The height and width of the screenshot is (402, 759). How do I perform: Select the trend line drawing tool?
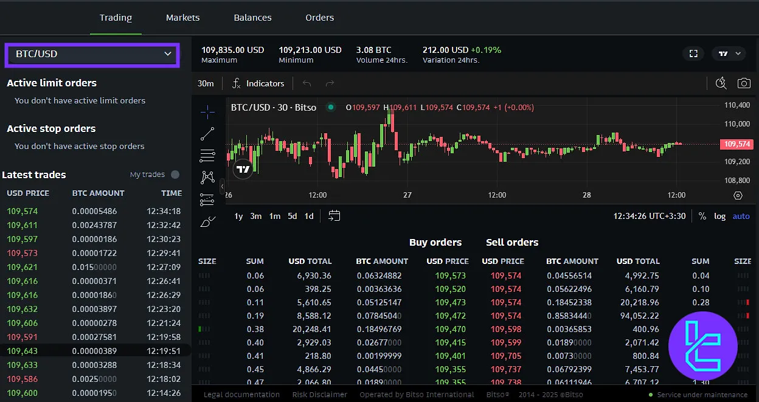click(x=207, y=133)
